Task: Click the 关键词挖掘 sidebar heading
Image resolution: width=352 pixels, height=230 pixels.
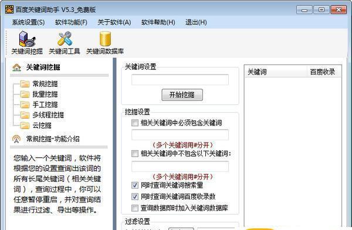Action: tap(43, 67)
